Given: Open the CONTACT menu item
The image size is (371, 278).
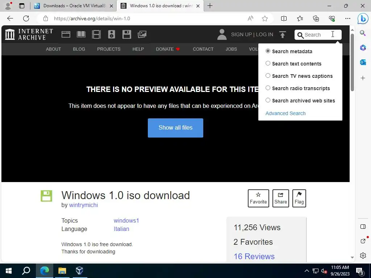Looking at the screenshot, I should point(203,49).
